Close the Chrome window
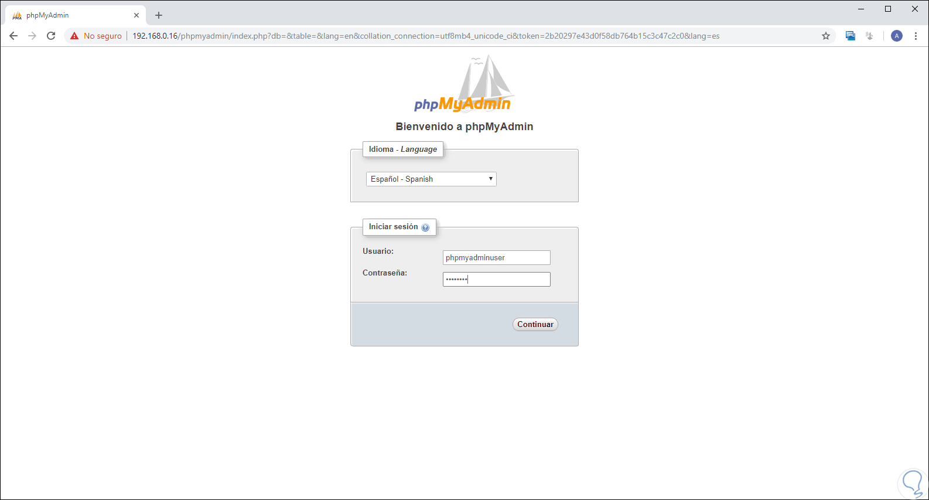This screenshot has height=500, width=929. click(x=915, y=9)
